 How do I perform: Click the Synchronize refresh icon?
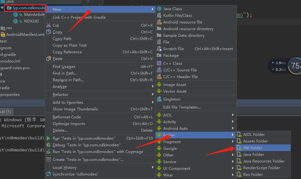click(49, 174)
